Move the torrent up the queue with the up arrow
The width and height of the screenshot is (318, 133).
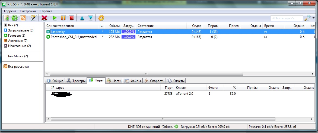click(82, 18)
